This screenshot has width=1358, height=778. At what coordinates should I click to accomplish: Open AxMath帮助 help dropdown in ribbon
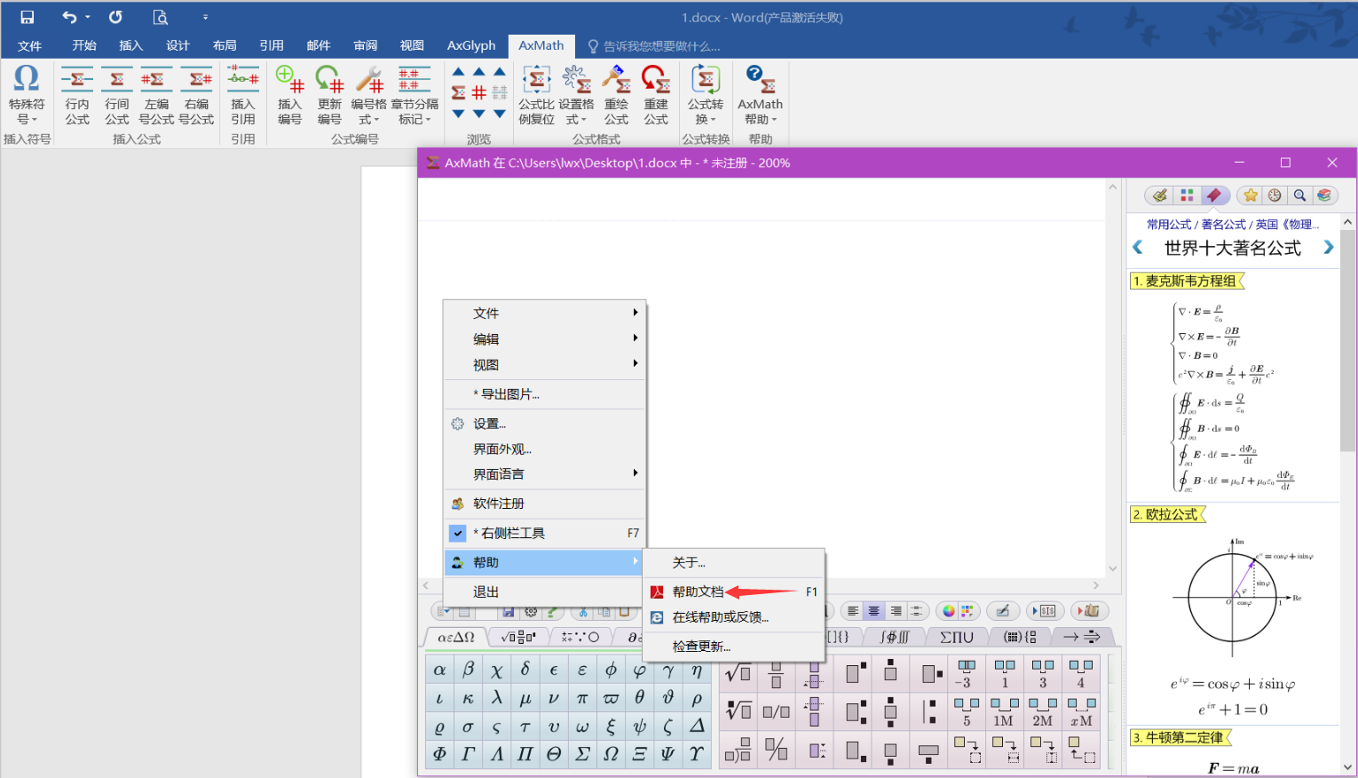(x=760, y=96)
